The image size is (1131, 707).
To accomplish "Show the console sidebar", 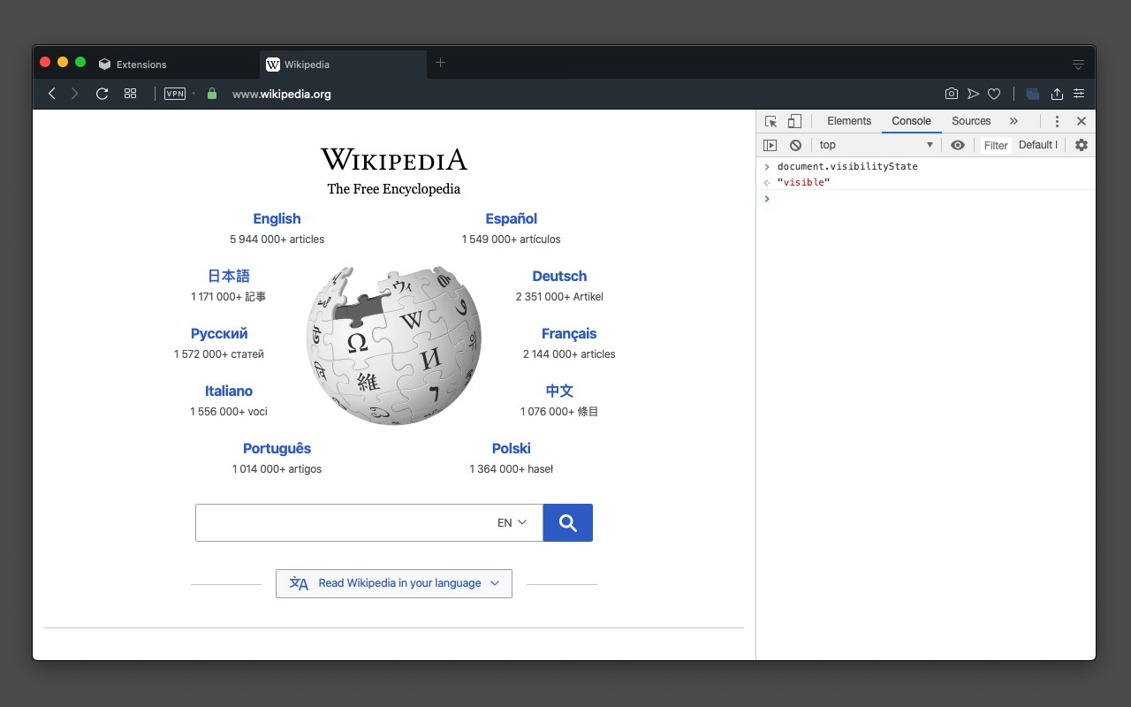I will point(770,145).
